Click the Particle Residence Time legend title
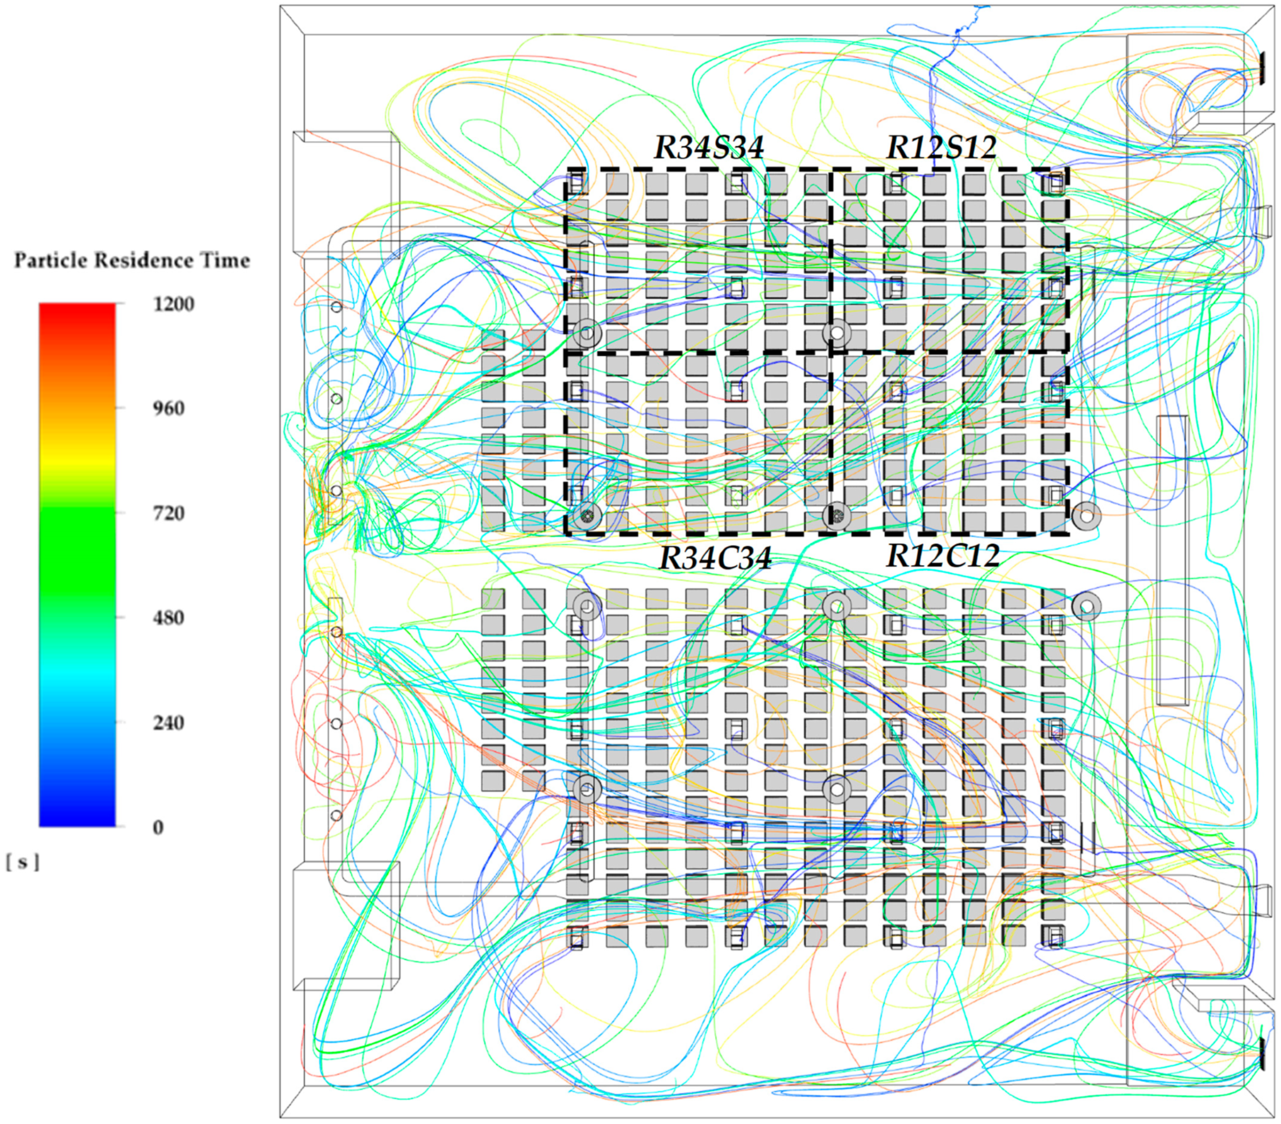Viewport: 1281px width, 1124px height. pyautogui.click(x=131, y=261)
